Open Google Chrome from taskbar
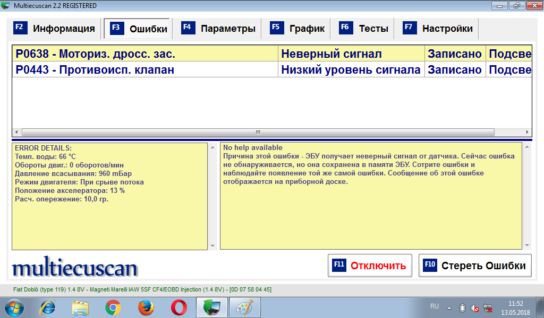The height and width of the screenshot is (318, 544). click(113, 307)
